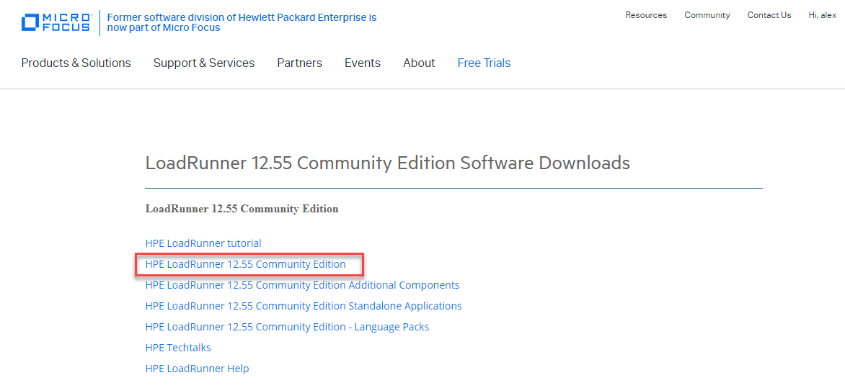This screenshot has height=388, width=845.
Task: Click the Hewlett Packard Enterprise tagline text
Action: (x=242, y=22)
